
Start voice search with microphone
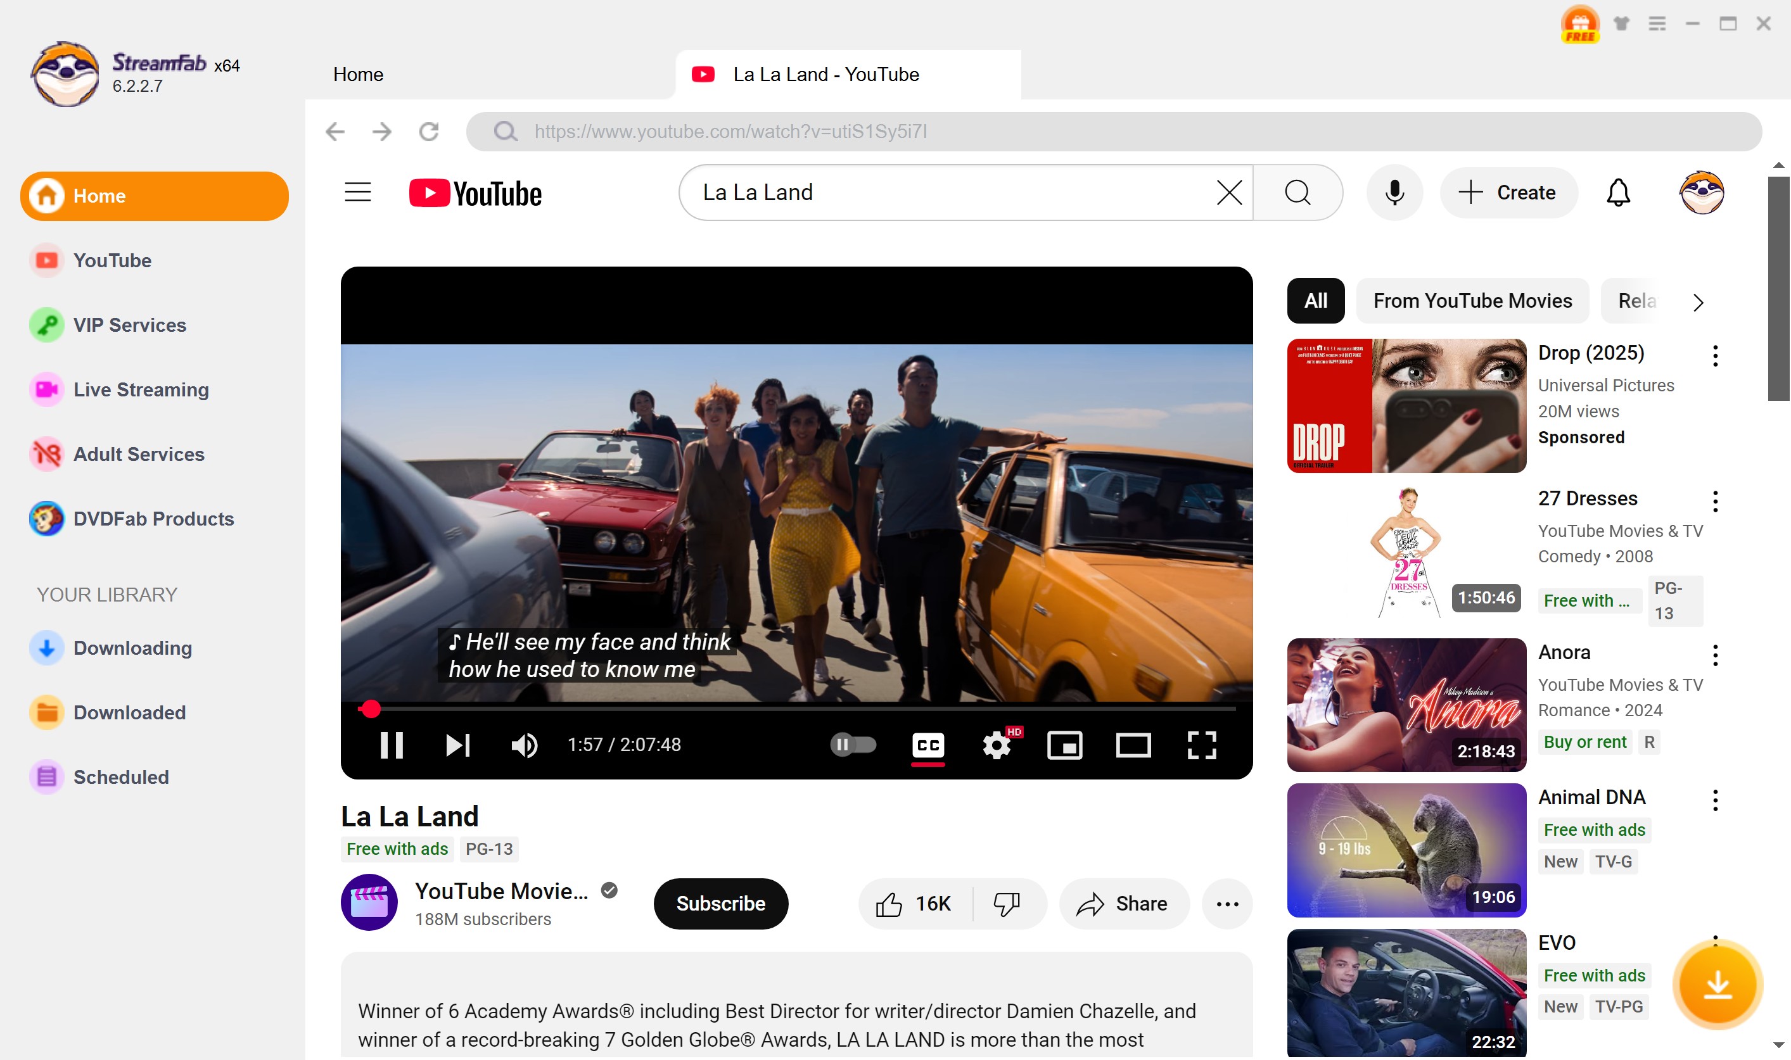pyautogui.click(x=1394, y=192)
